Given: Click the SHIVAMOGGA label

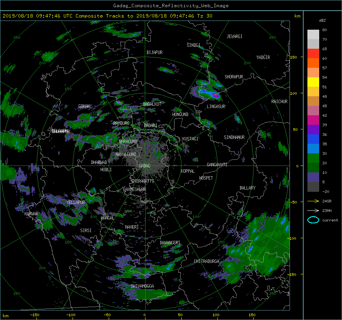Looking at the screenshot, I should click(142, 286).
